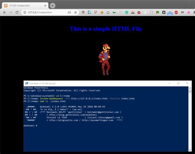Open the cast/device icon in address bar
The width and height of the screenshot is (195, 154).
click(x=69, y=12)
